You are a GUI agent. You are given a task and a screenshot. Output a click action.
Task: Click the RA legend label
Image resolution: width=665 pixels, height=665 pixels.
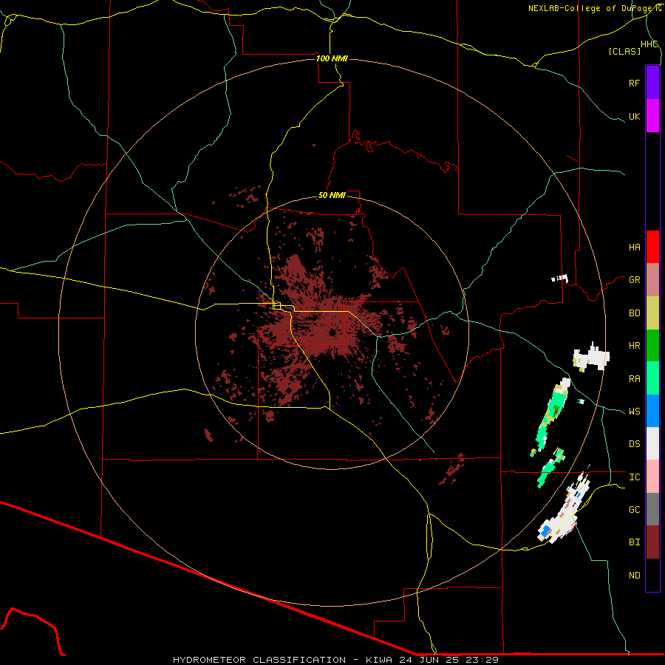pyautogui.click(x=635, y=379)
